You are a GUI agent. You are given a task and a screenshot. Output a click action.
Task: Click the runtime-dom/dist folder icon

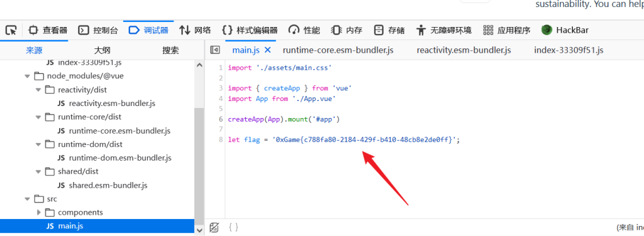[x=50, y=144]
